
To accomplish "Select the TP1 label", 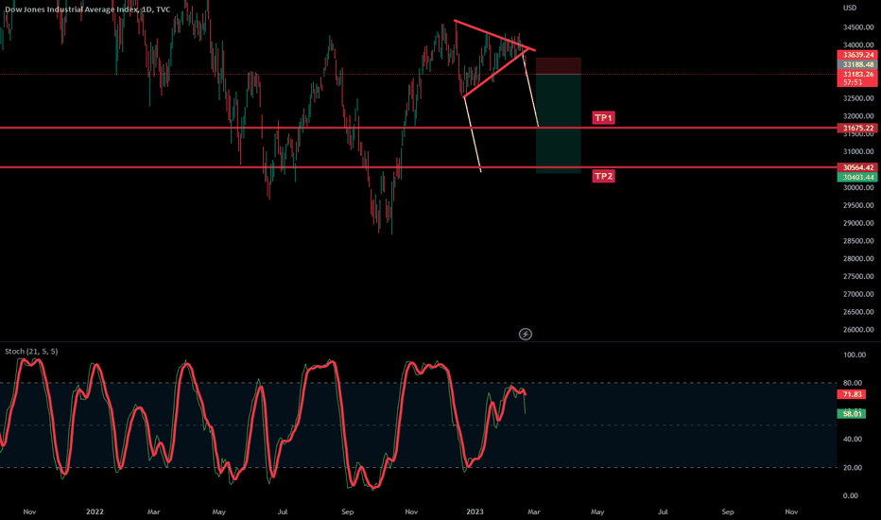I will pos(603,117).
